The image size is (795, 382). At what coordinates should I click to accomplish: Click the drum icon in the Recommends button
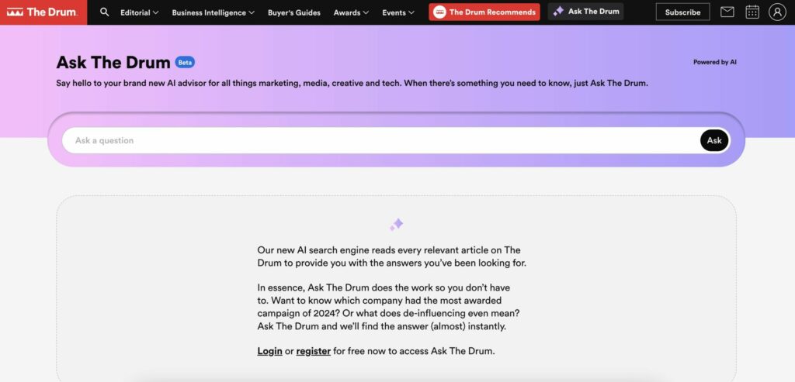coord(439,12)
